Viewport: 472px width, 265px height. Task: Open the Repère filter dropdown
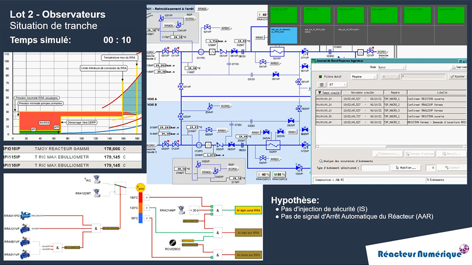(x=363, y=77)
